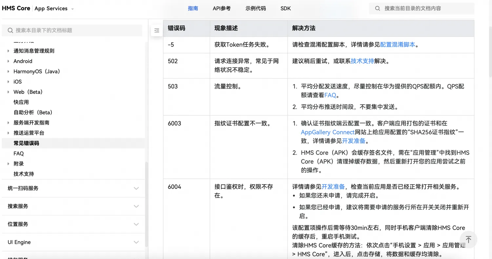Expand Web（Beta）tree node

(x=9, y=92)
